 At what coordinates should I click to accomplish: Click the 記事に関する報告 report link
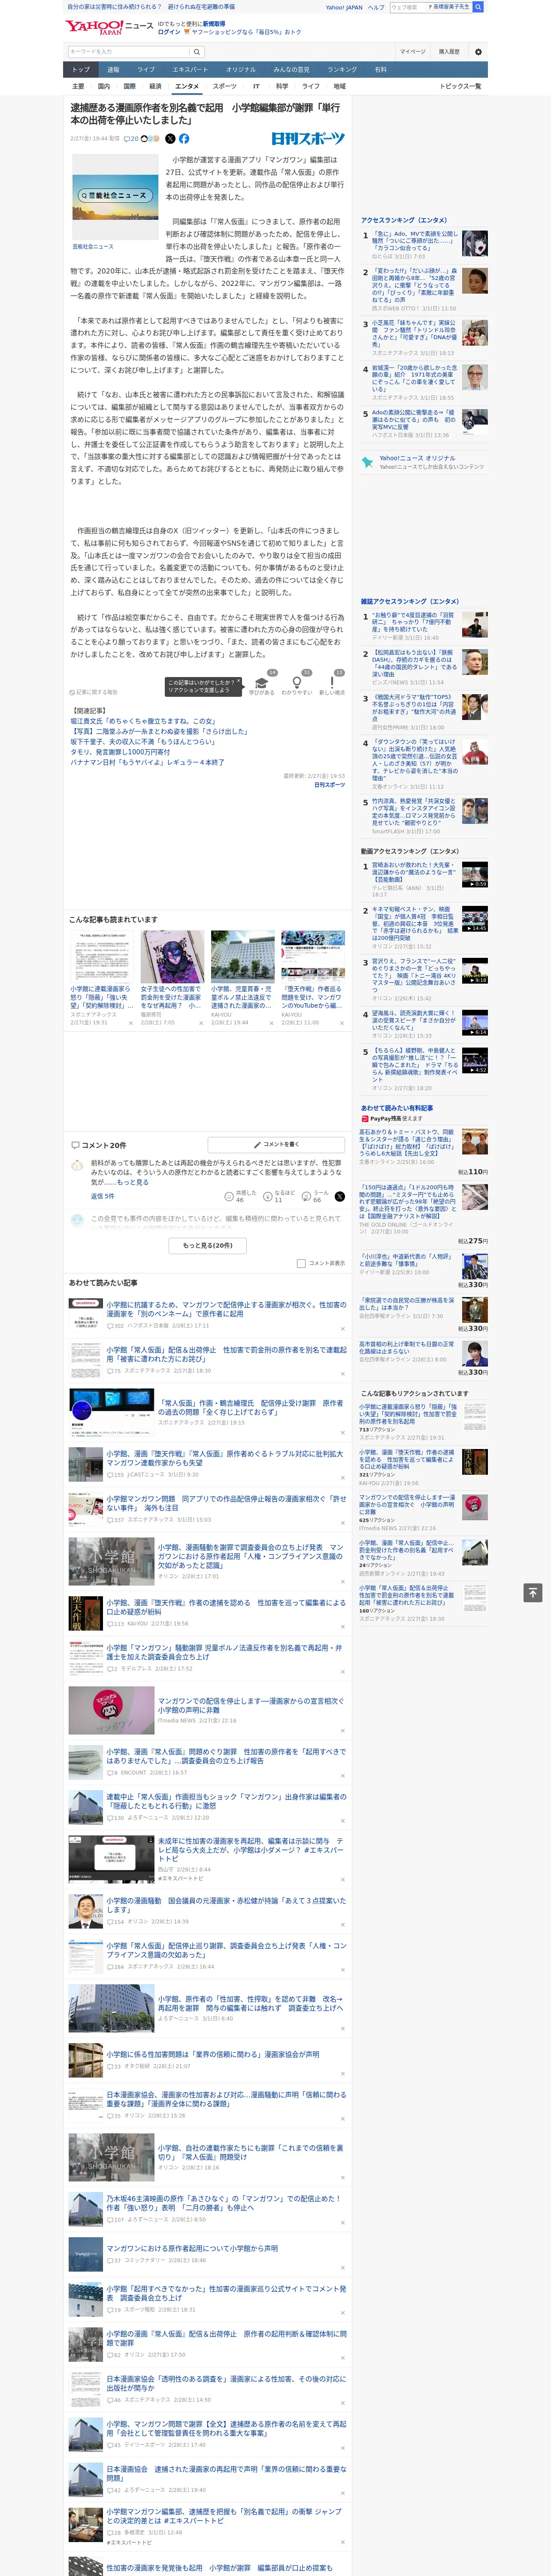click(x=94, y=692)
